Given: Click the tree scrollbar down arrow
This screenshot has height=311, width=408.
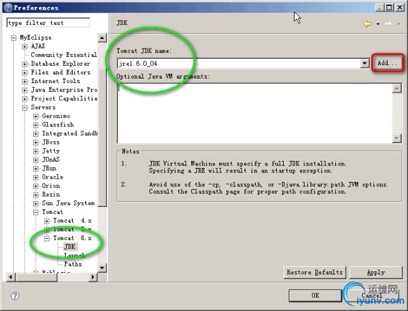Looking at the screenshot, I should [102, 268].
